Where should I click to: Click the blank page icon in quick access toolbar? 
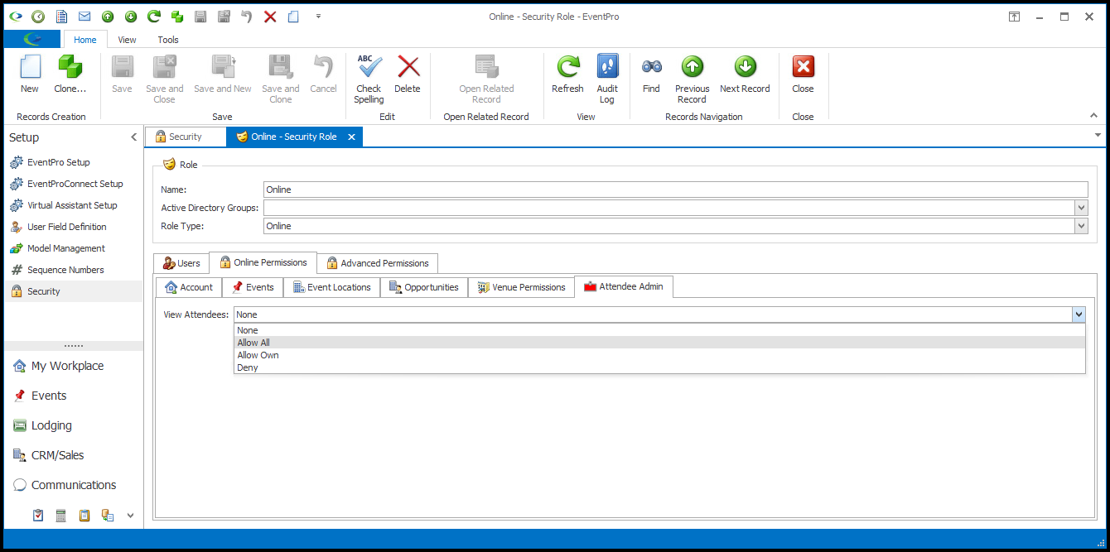(292, 17)
